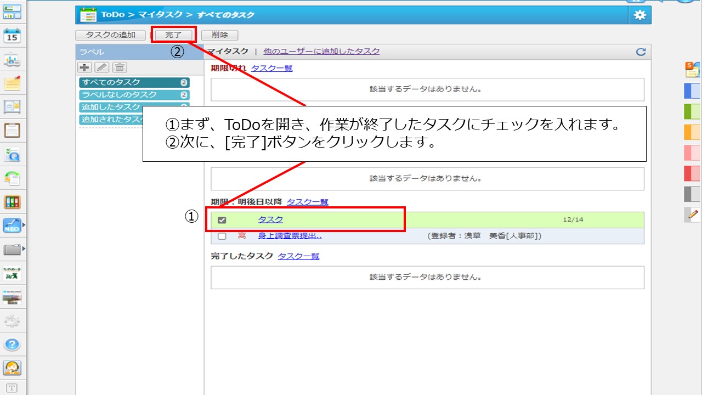This screenshot has height=395, width=702.
Task: Open the green circular arrow icon
Action: click(12, 178)
